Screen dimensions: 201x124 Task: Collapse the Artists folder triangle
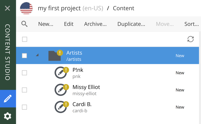37,55
